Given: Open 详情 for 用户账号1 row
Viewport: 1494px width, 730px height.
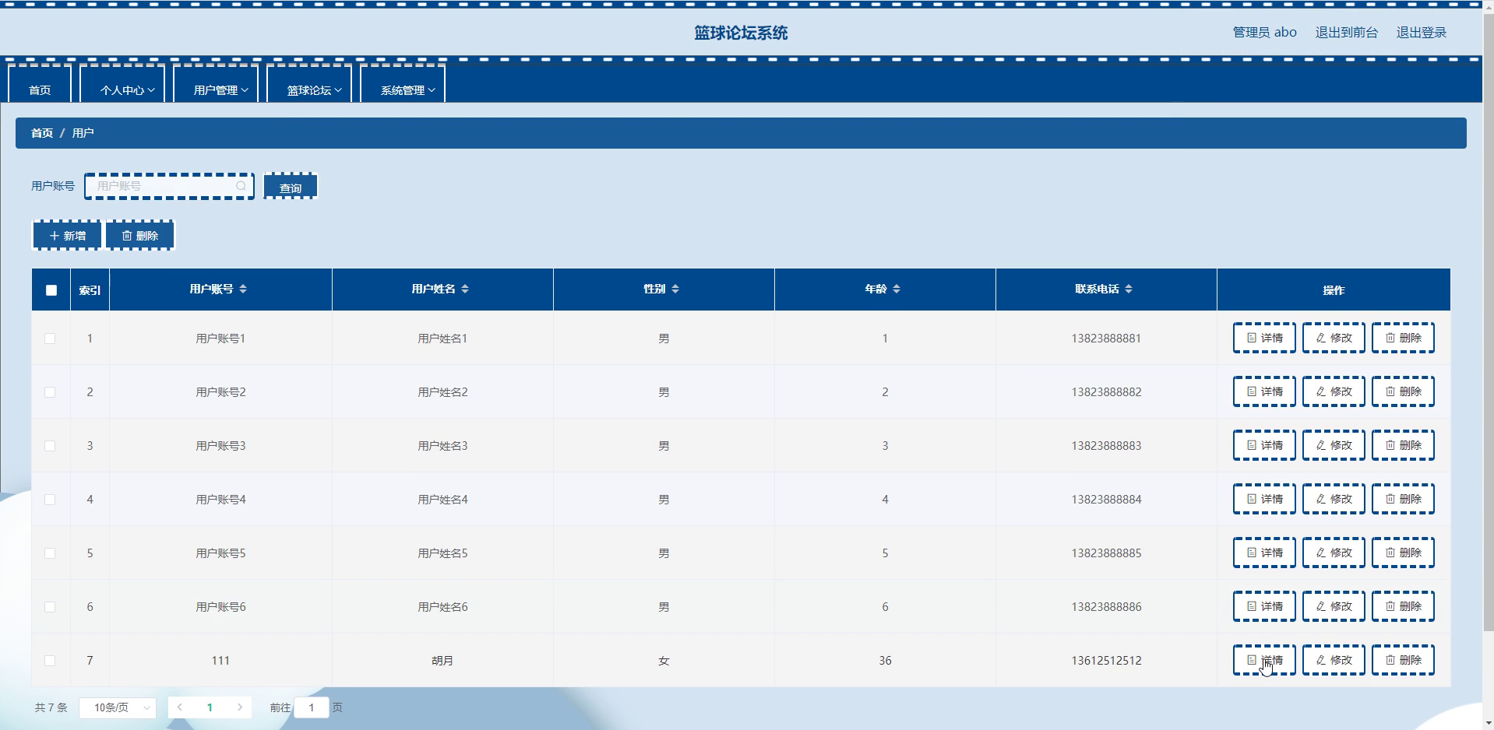Looking at the screenshot, I should [x=1264, y=338].
